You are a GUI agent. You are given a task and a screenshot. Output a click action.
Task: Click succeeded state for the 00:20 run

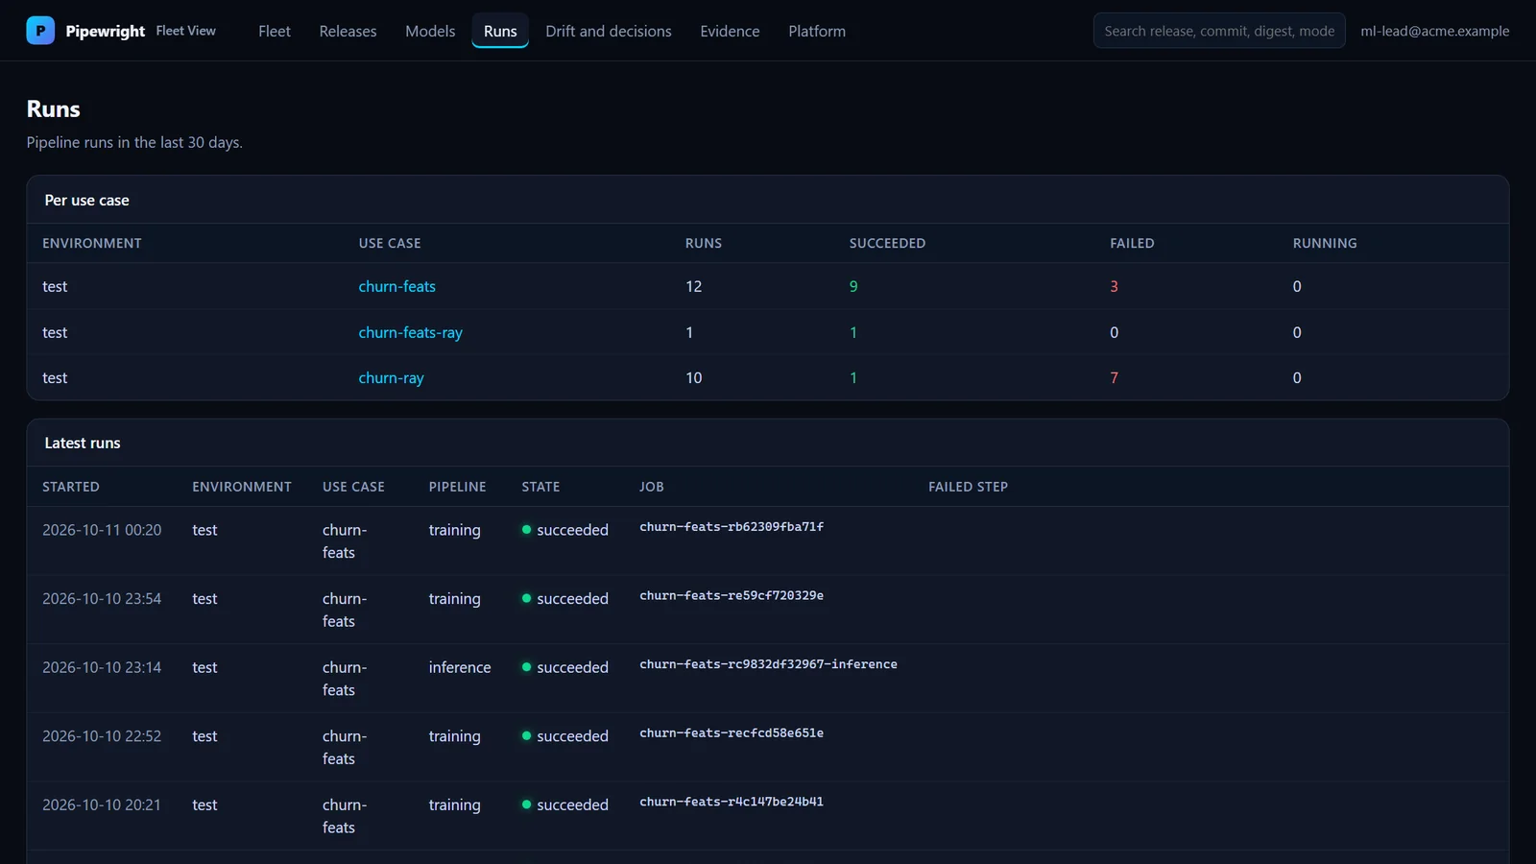pyautogui.click(x=565, y=530)
